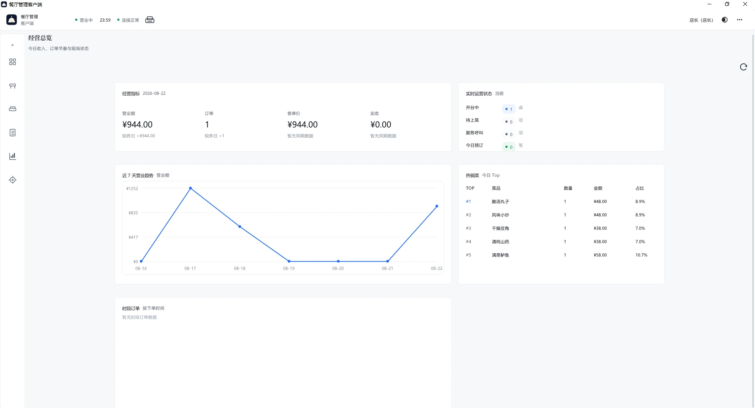This screenshot has height=408, width=755.
Task: Click the 店长 user account label
Action: pyautogui.click(x=701, y=20)
